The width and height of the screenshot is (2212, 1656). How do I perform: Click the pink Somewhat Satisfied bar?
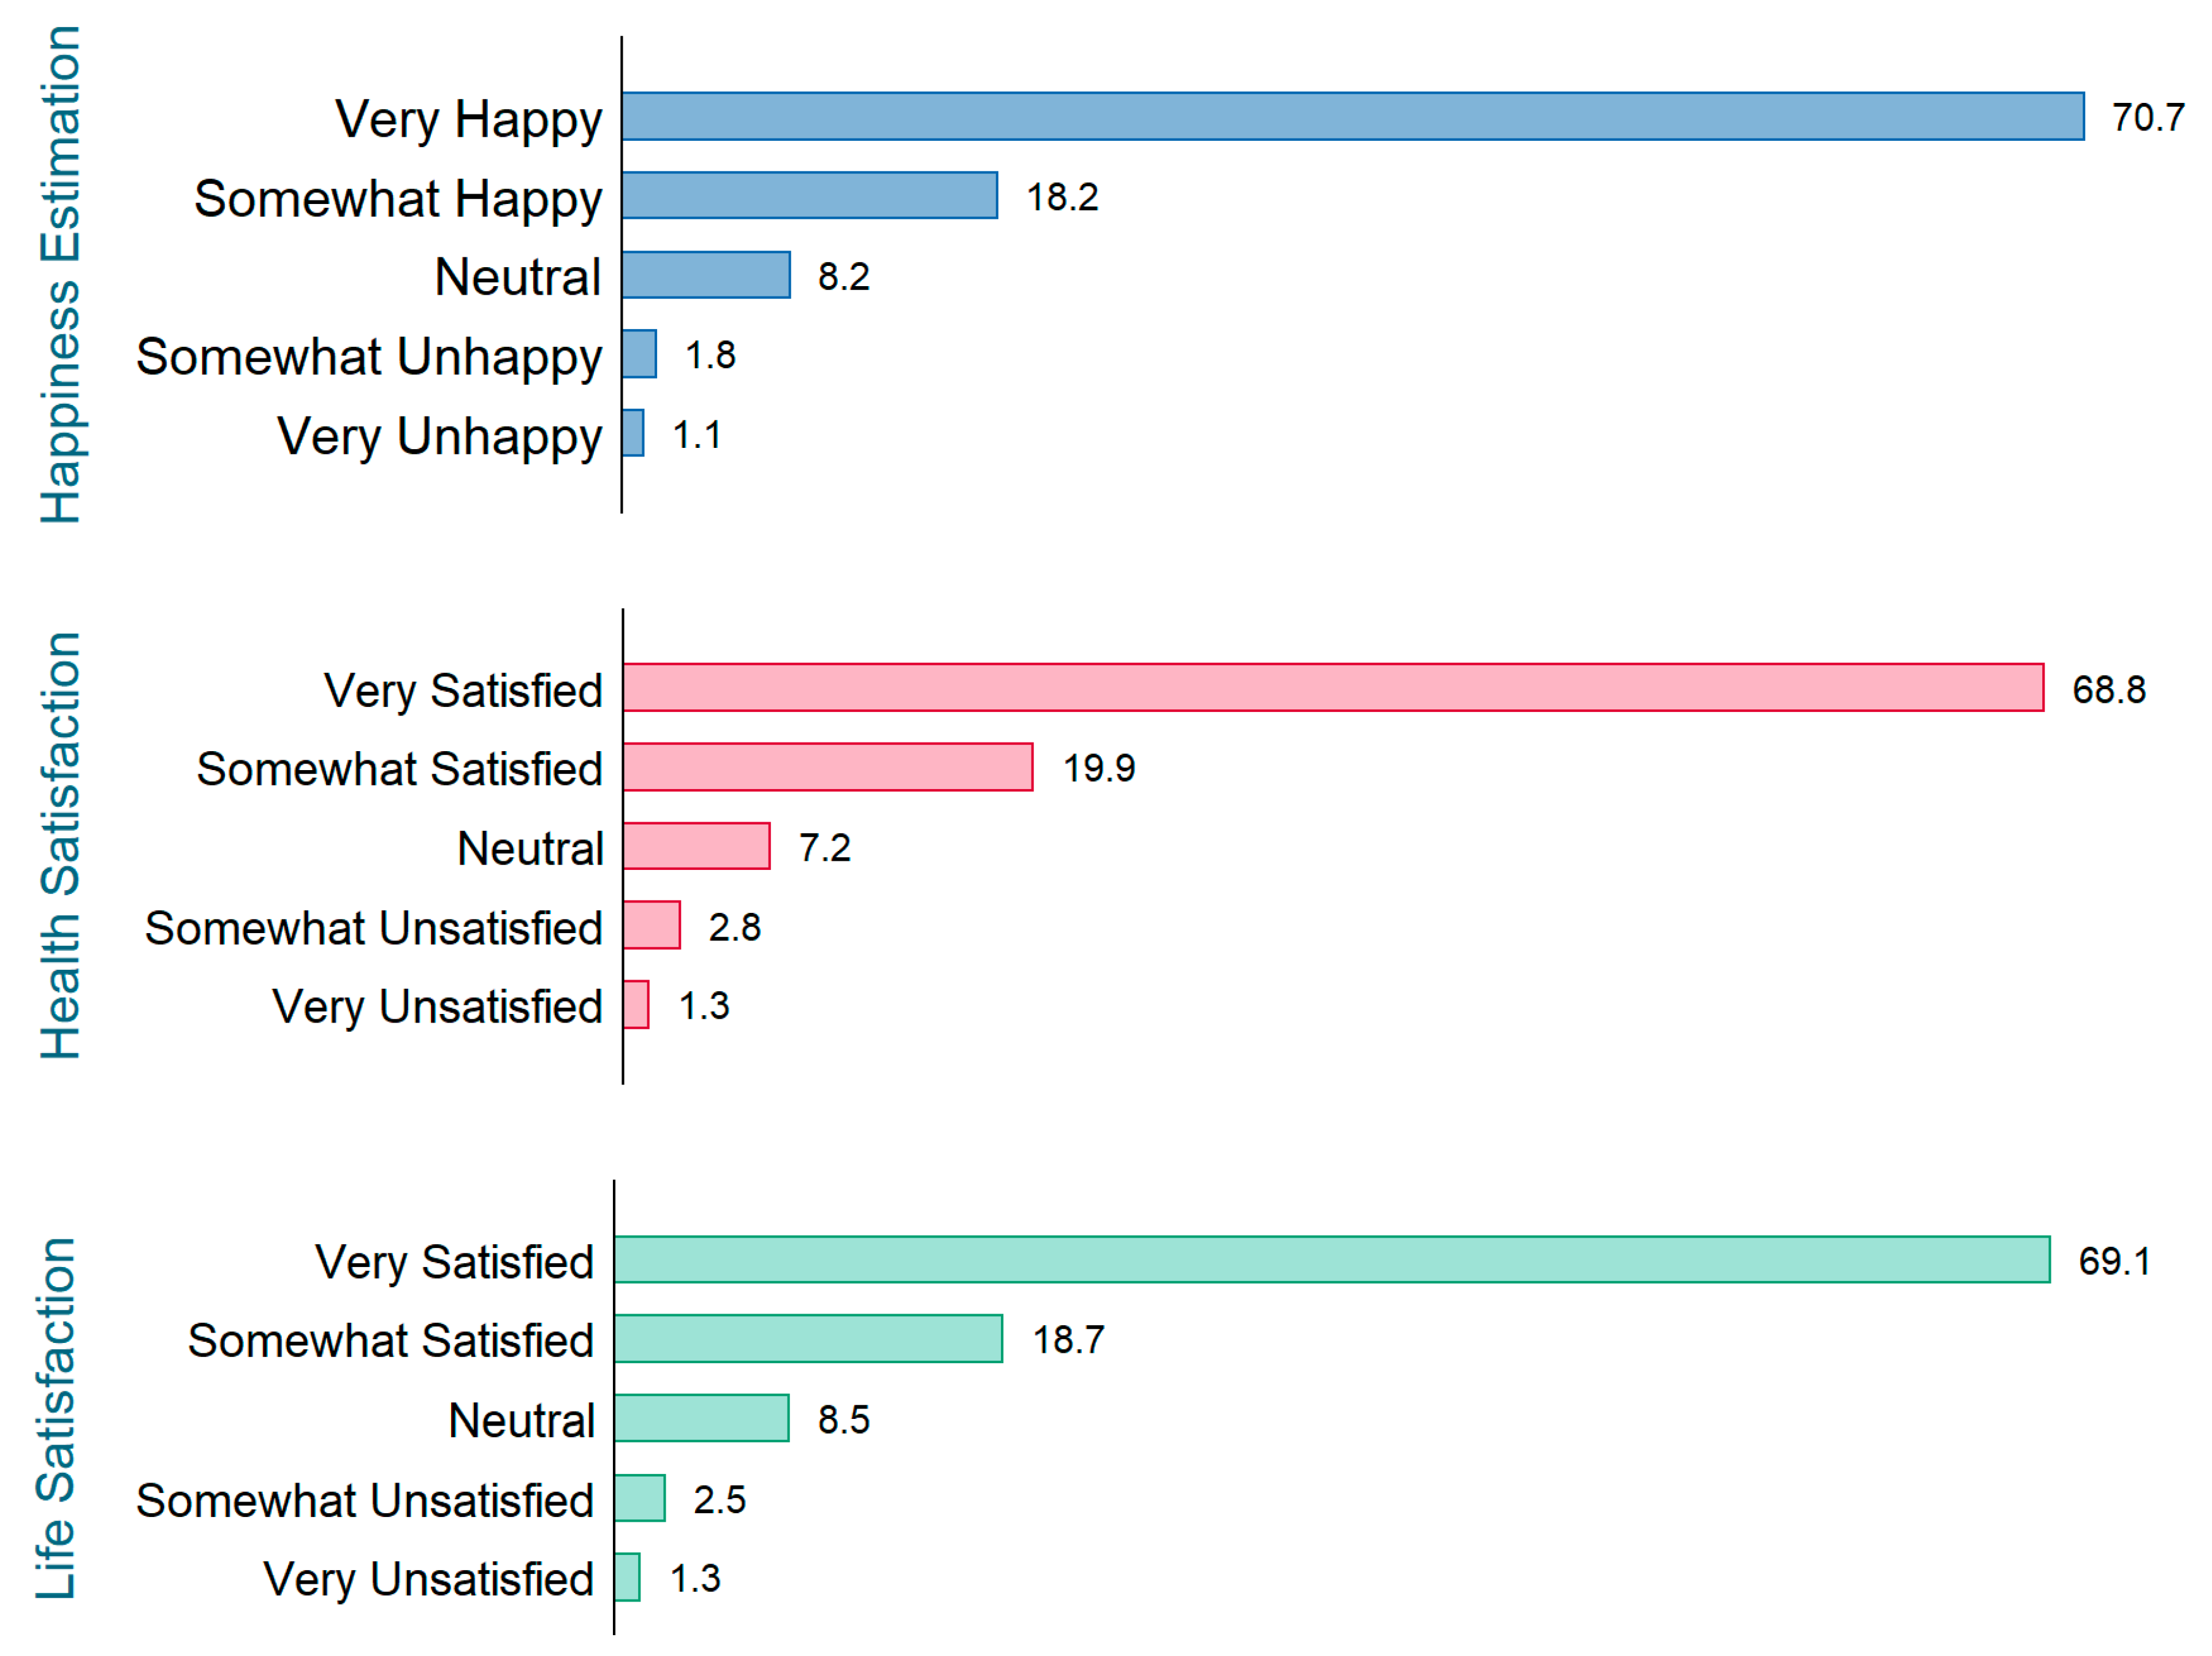tap(827, 766)
